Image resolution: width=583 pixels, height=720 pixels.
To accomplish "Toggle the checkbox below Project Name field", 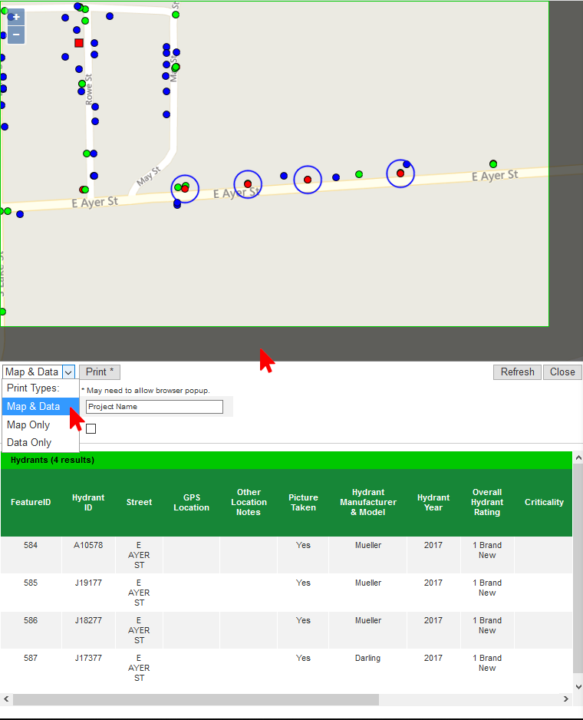I will 91,428.
